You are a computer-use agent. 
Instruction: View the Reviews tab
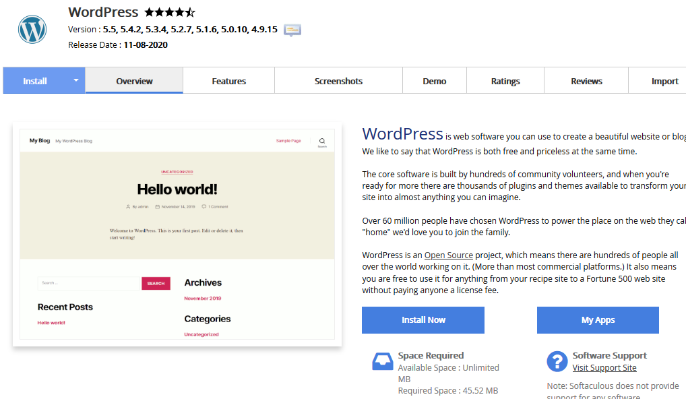click(586, 81)
